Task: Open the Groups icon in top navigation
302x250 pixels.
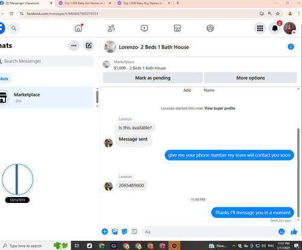Action: [x=210, y=28]
